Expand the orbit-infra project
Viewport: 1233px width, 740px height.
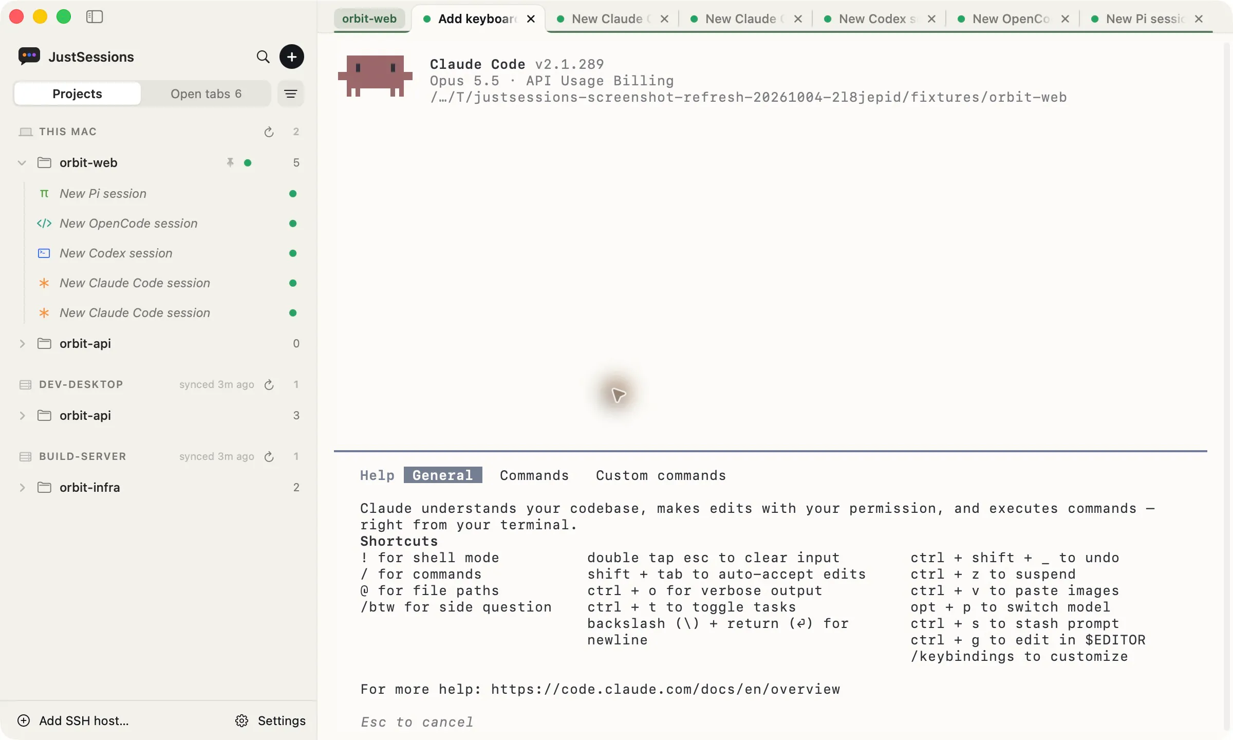(x=22, y=488)
